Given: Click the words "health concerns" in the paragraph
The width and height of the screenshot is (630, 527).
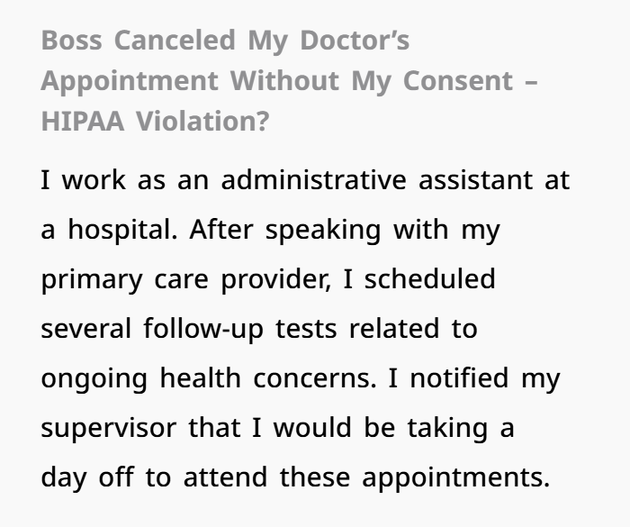Looking at the screenshot, I should coord(266,378).
